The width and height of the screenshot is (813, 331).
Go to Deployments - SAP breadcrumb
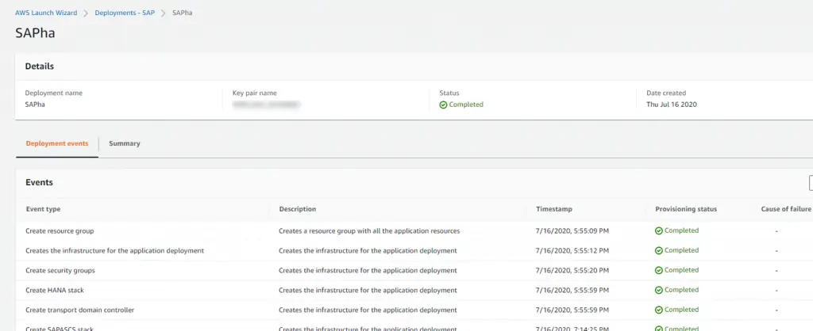(125, 13)
